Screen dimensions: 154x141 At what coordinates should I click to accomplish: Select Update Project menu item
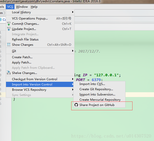(40, 29)
